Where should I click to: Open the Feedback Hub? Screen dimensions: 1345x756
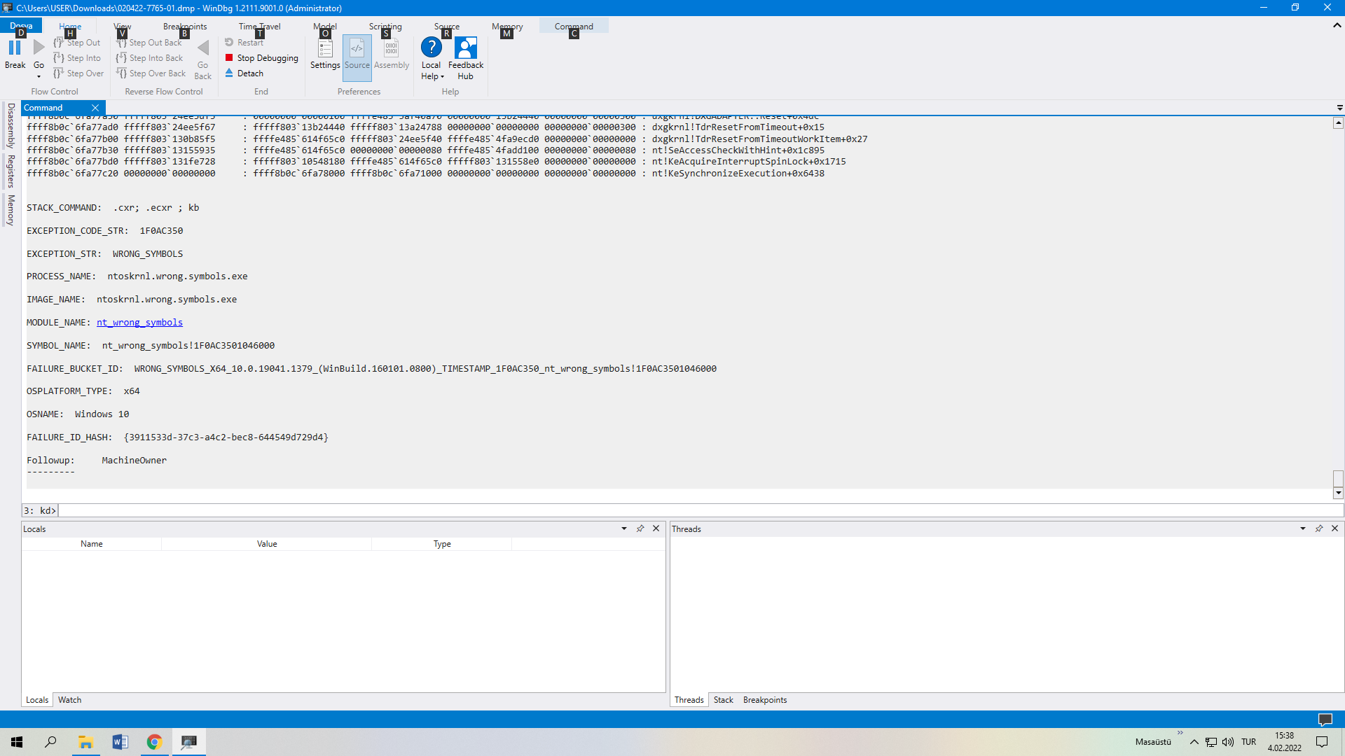coord(466,48)
